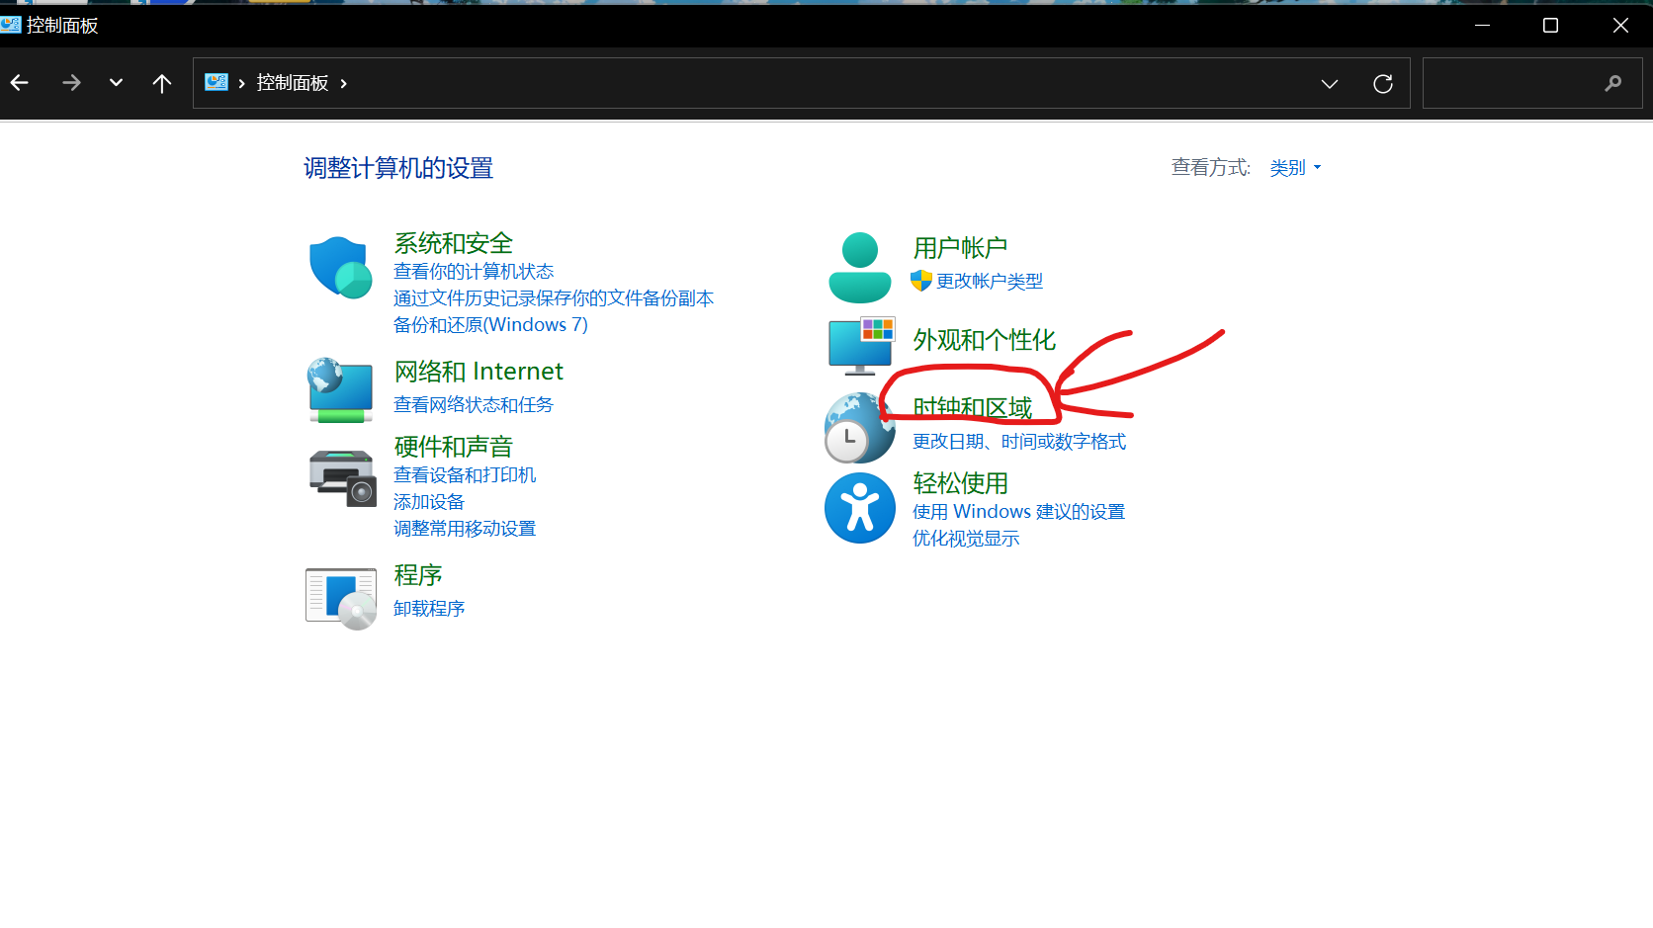Viewport: 1653px width, 928px height.
Task: Click the 外观和个性化 monitor icon
Action: click(x=859, y=346)
